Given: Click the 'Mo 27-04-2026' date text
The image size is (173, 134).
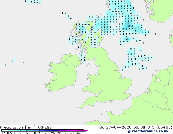Looking at the screenshot, I should pos(115,127).
